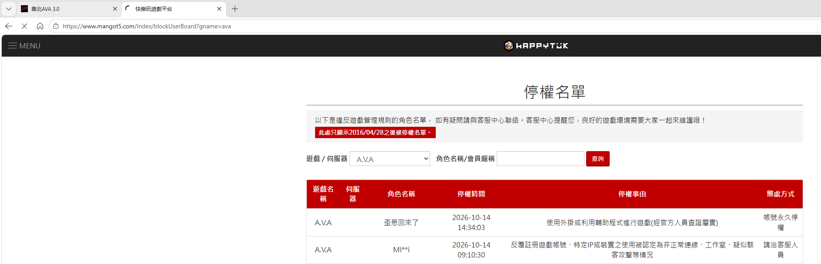Close the 快樂玩遊戲平台 tab
Image resolution: width=821 pixels, height=264 pixels.
coord(219,9)
